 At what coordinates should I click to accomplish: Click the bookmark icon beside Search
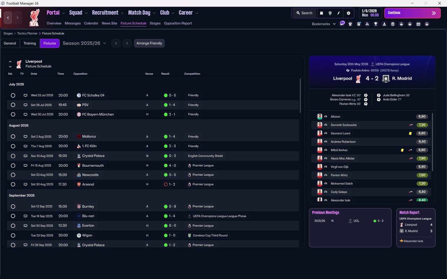coord(321,13)
